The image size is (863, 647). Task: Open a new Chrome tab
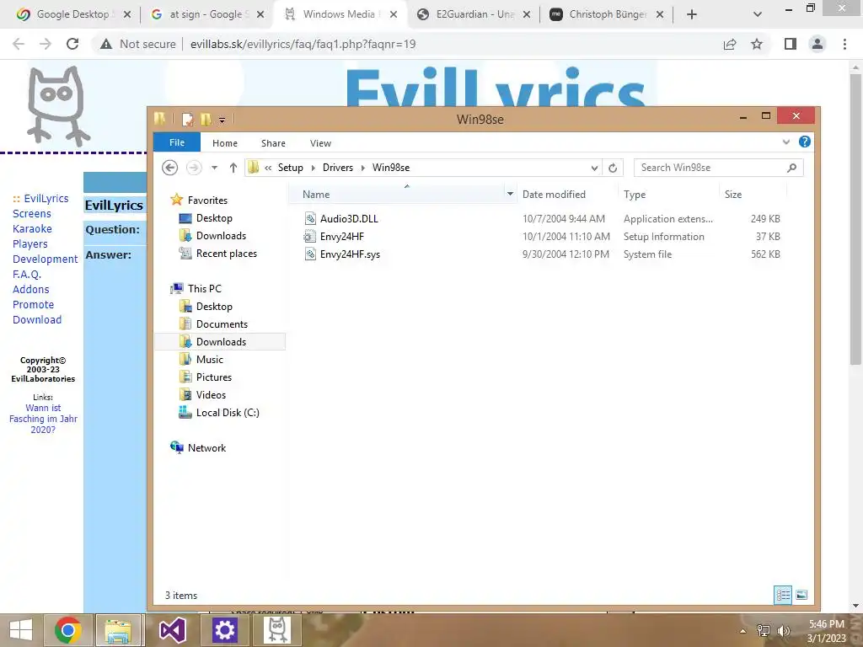692,14
